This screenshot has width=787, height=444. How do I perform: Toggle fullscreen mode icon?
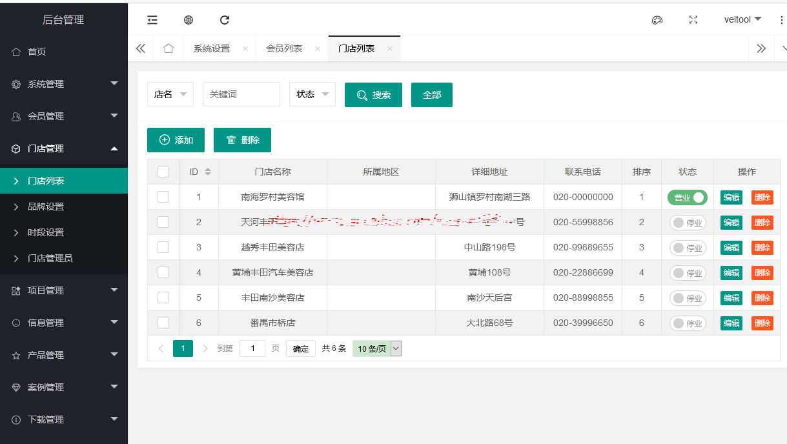pos(693,20)
